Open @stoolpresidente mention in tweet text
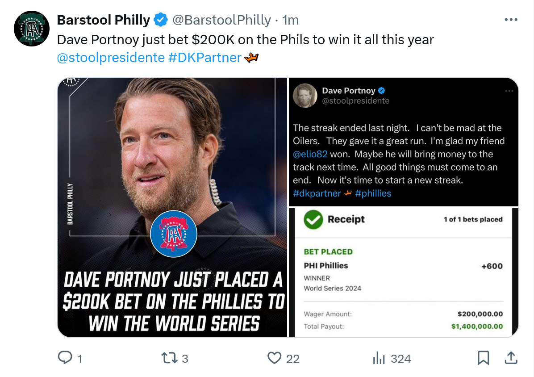 point(111,58)
